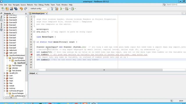Close the Output panel tab

click(x=37, y=73)
